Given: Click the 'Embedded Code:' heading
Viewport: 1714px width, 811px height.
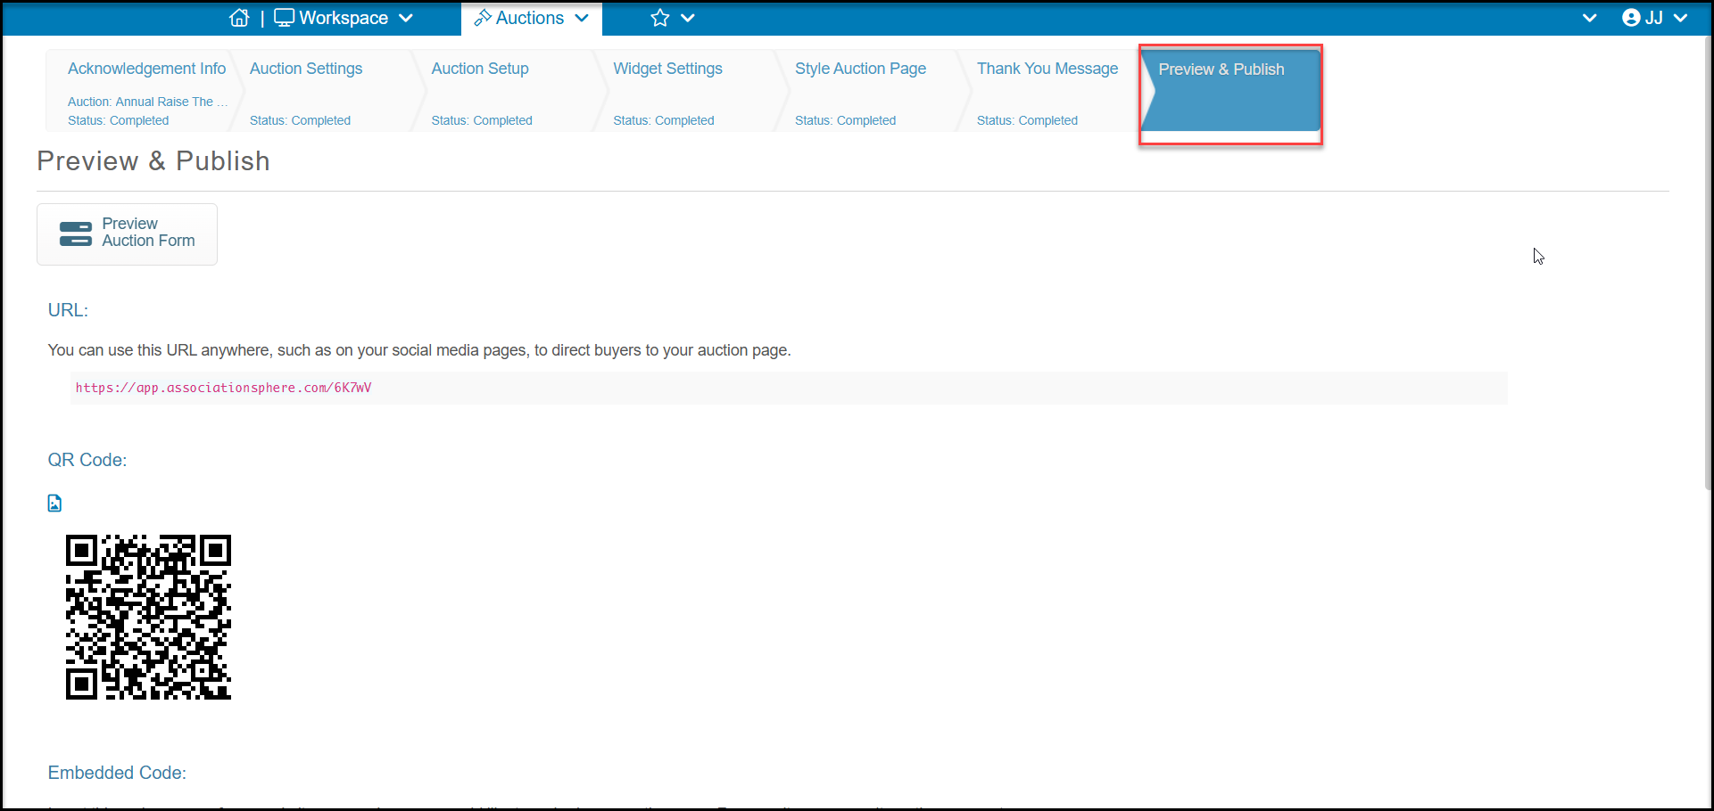Looking at the screenshot, I should click(x=117, y=773).
